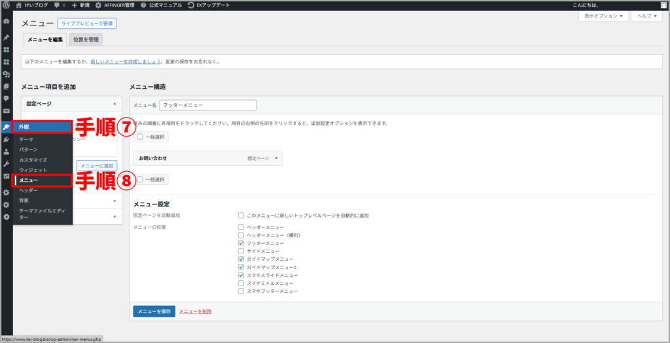Open the Dashboard icon in the sidebar
Image resolution: width=670 pixels, height=343 pixels.
(x=6, y=21)
